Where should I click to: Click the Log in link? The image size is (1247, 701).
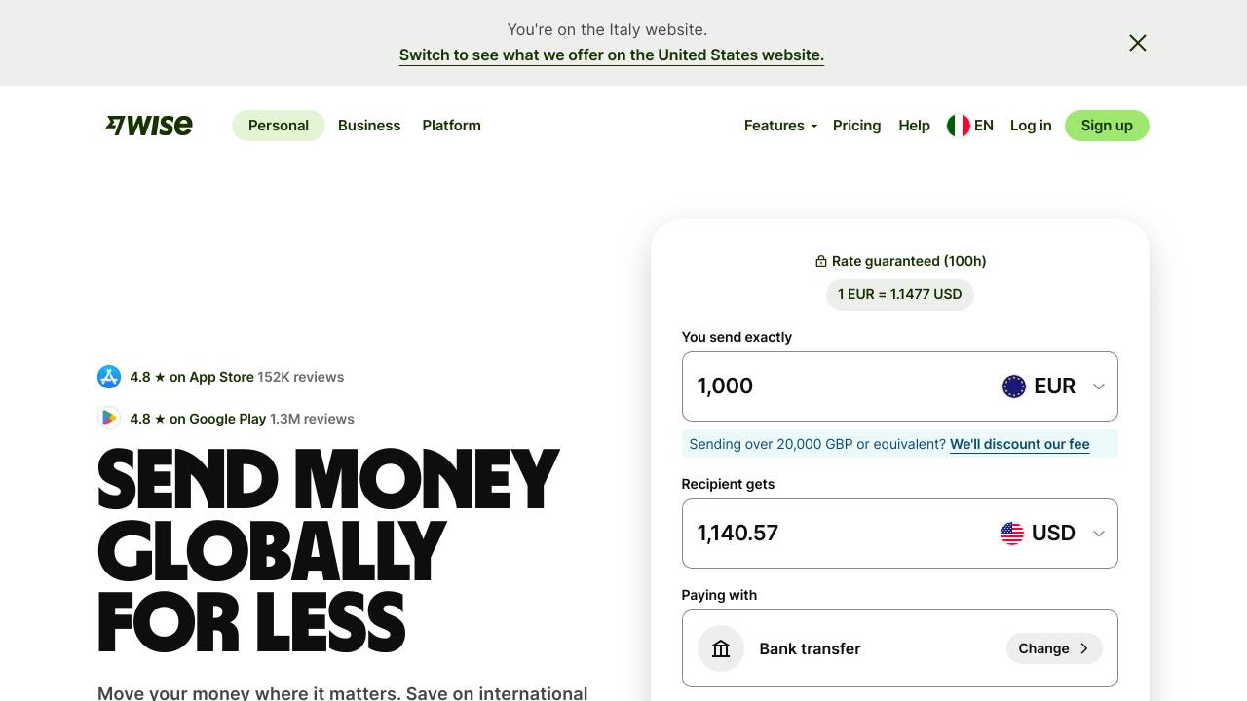(x=1031, y=126)
